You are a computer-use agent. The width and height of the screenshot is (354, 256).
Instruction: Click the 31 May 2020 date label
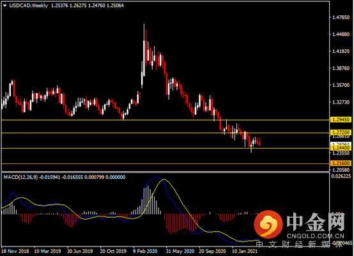[180, 252]
